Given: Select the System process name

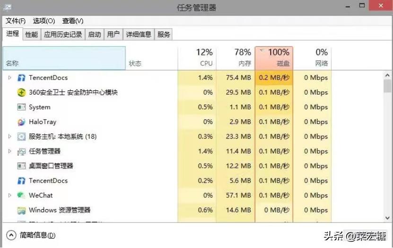Looking at the screenshot, I should coord(40,107).
